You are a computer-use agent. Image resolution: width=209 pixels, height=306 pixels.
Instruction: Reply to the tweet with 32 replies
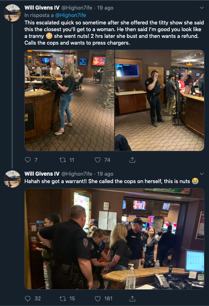(x=28, y=299)
